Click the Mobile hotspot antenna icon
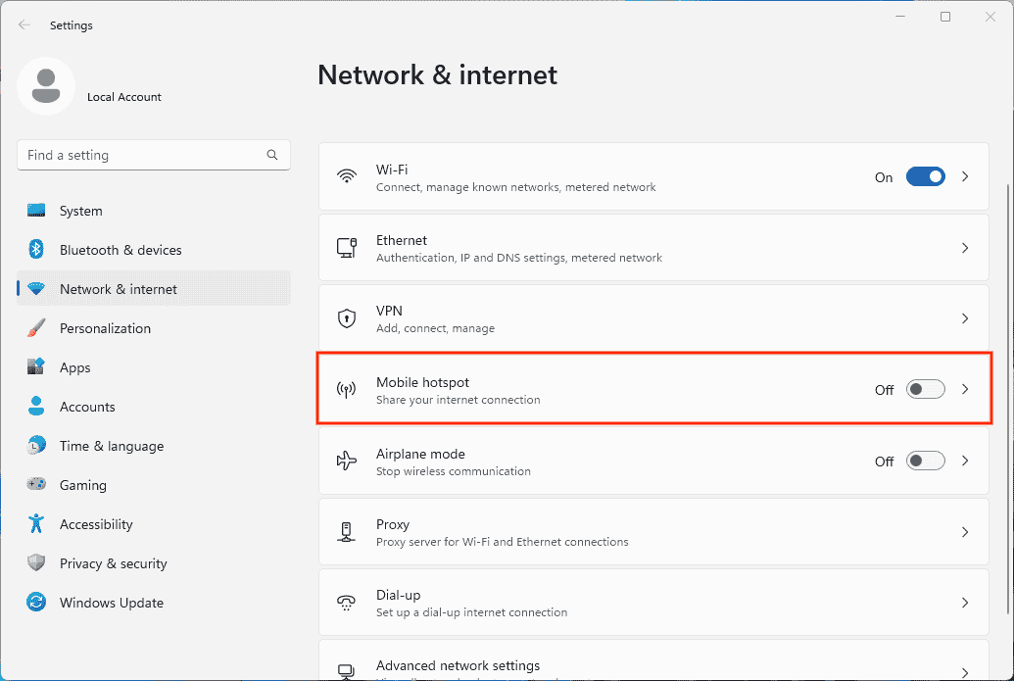1014x681 pixels. pyautogui.click(x=347, y=389)
